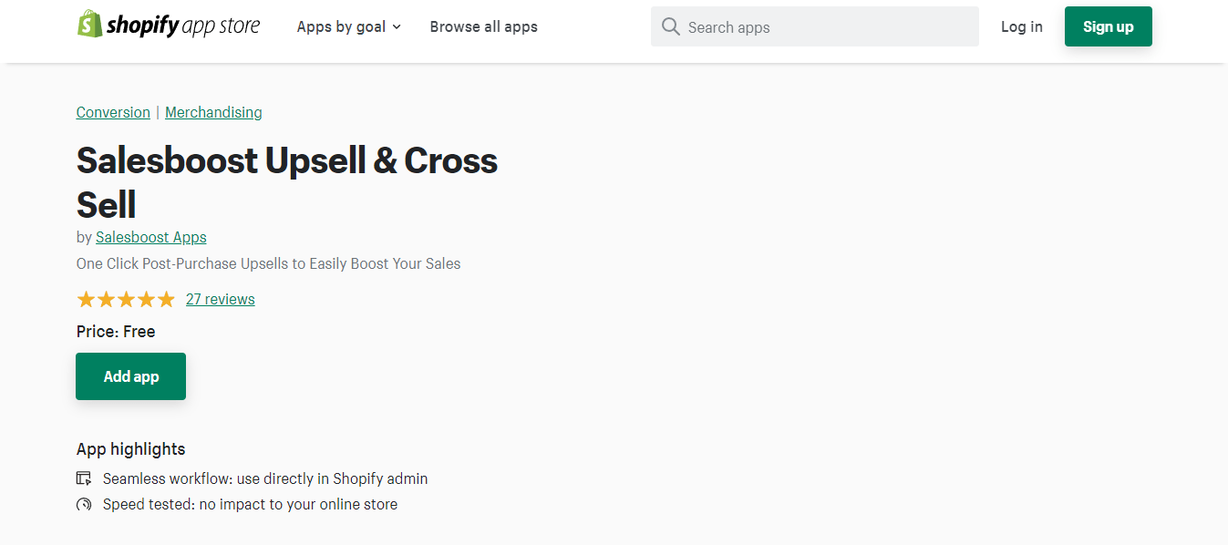Image resolution: width=1228 pixels, height=545 pixels.
Task: Visit the Salesboost Apps developer link
Action: (151, 237)
